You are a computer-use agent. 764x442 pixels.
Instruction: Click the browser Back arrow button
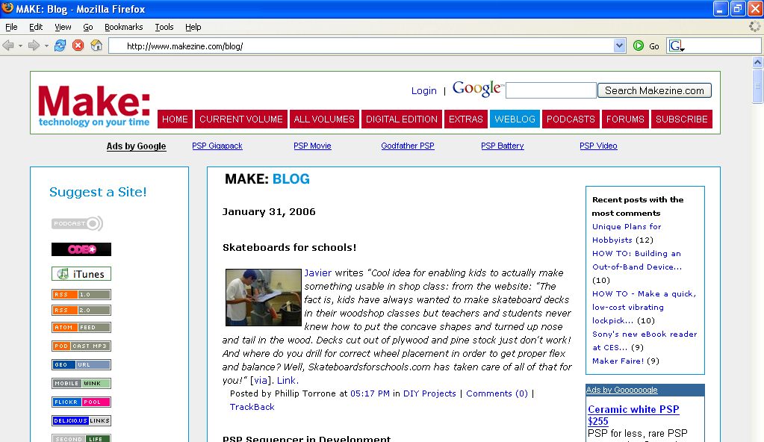(7, 46)
